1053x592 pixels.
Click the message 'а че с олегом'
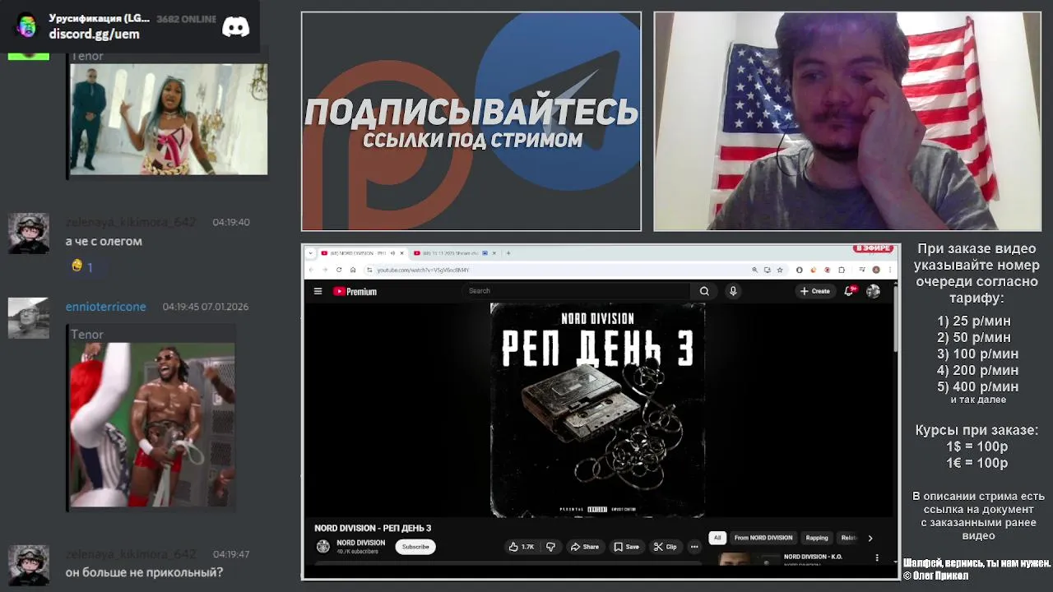point(104,241)
